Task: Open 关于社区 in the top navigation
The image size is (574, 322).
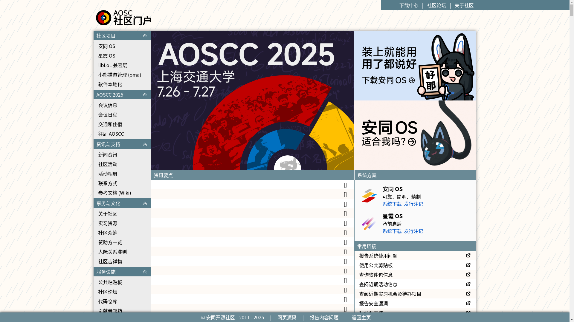Action: pyautogui.click(x=464, y=5)
